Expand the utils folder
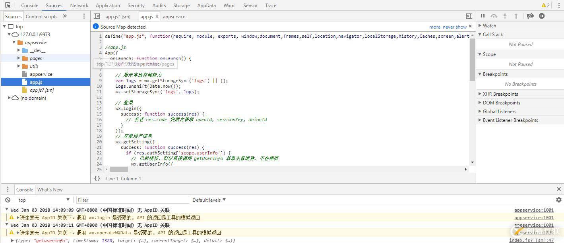Image resolution: width=564 pixels, height=243 pixels. [x=19, y=66]
